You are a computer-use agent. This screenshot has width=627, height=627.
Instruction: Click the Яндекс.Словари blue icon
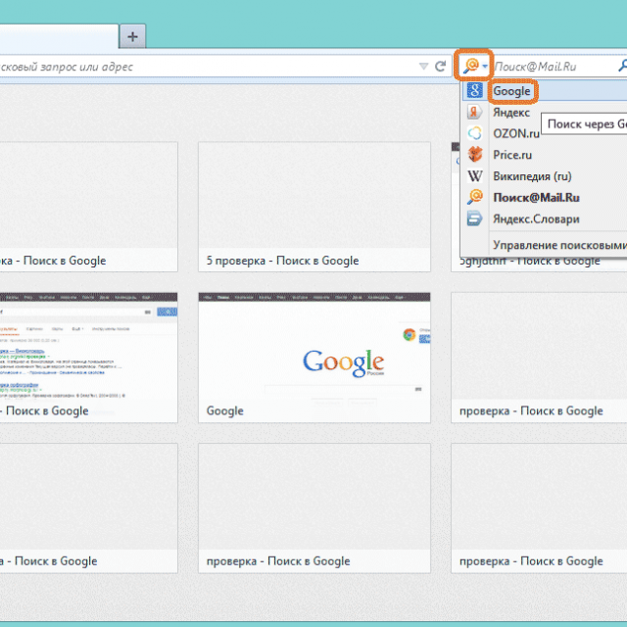(x=474, y=218)
